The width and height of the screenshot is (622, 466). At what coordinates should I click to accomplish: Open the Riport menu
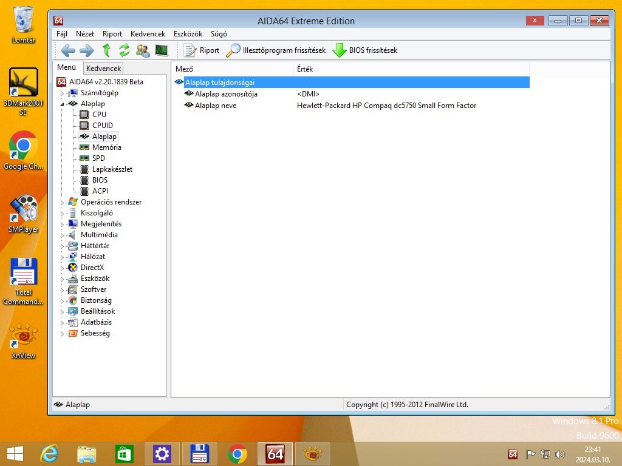112,34
